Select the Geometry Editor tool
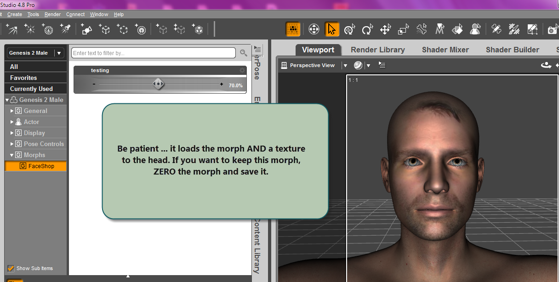Screen dimensions: 559x282 click(x=532, y=30)
